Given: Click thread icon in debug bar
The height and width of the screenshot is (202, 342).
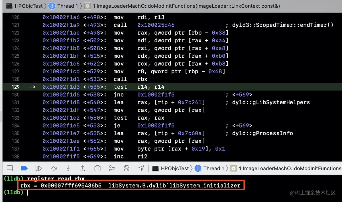Looking at the screenshot, I should (x=198, y=168).
